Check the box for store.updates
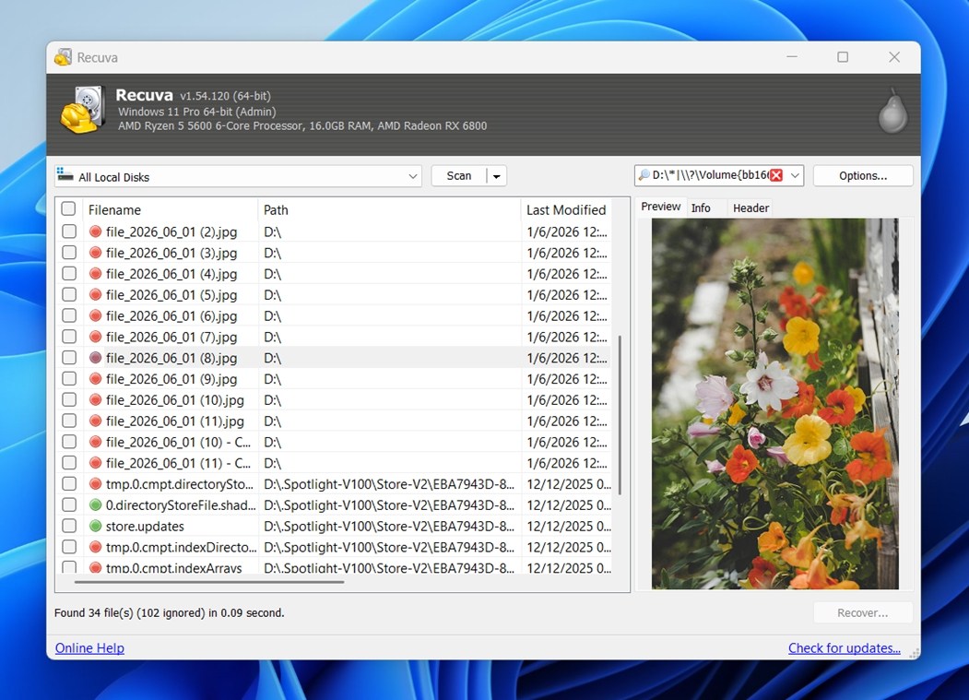This screenshot has width=969, height=700. 69,527
